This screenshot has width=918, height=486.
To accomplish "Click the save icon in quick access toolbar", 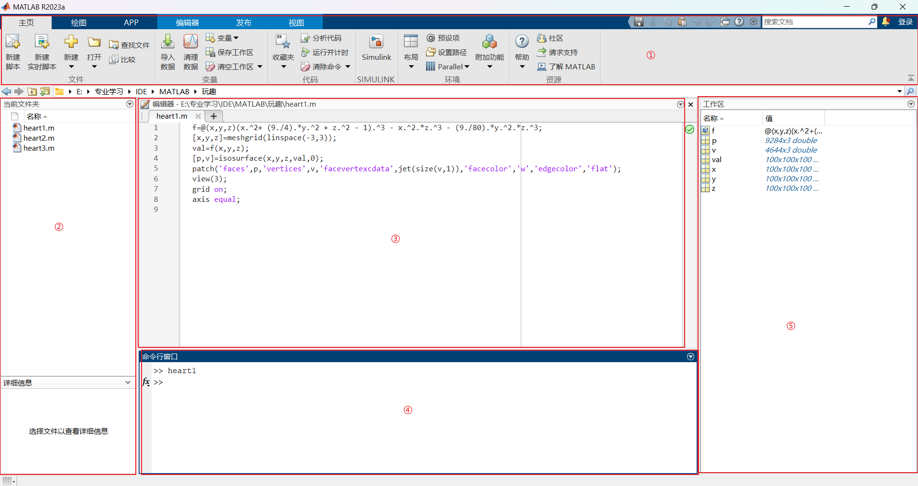I will [639, 22].
